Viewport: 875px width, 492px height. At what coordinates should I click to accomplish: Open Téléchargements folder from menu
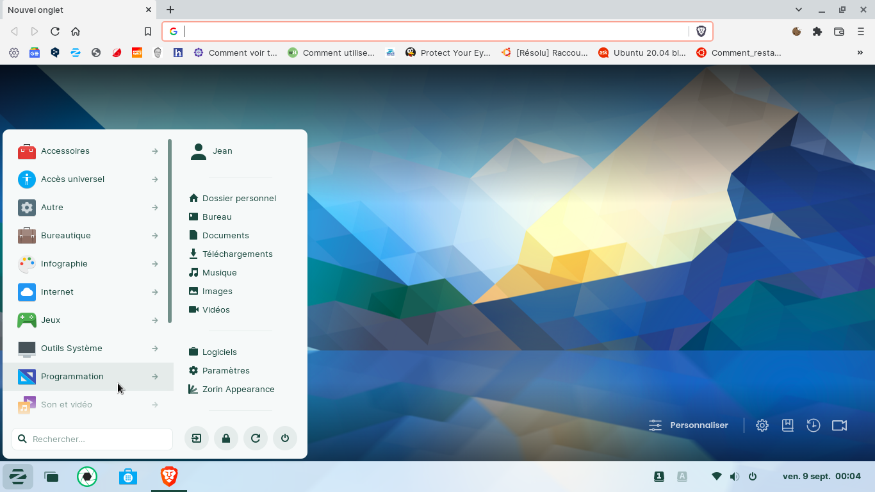pos(237,254)
